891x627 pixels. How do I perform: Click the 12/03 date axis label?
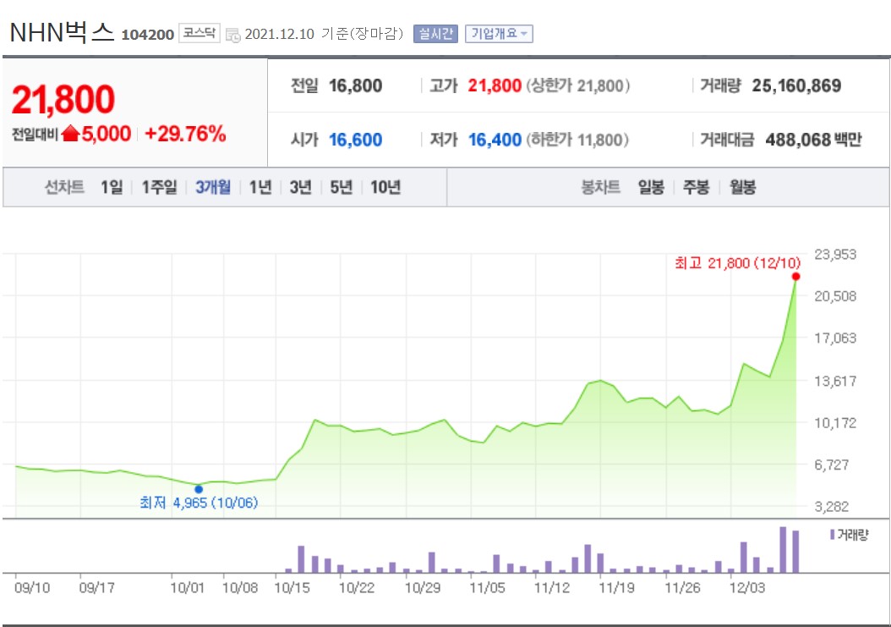tap(747, 588)
